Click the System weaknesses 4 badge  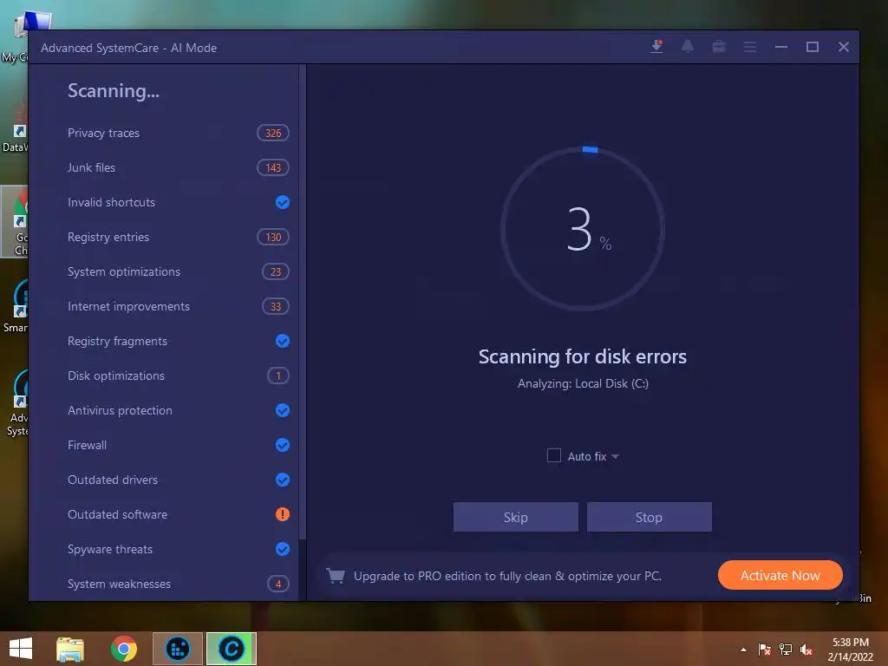[278, 584]
